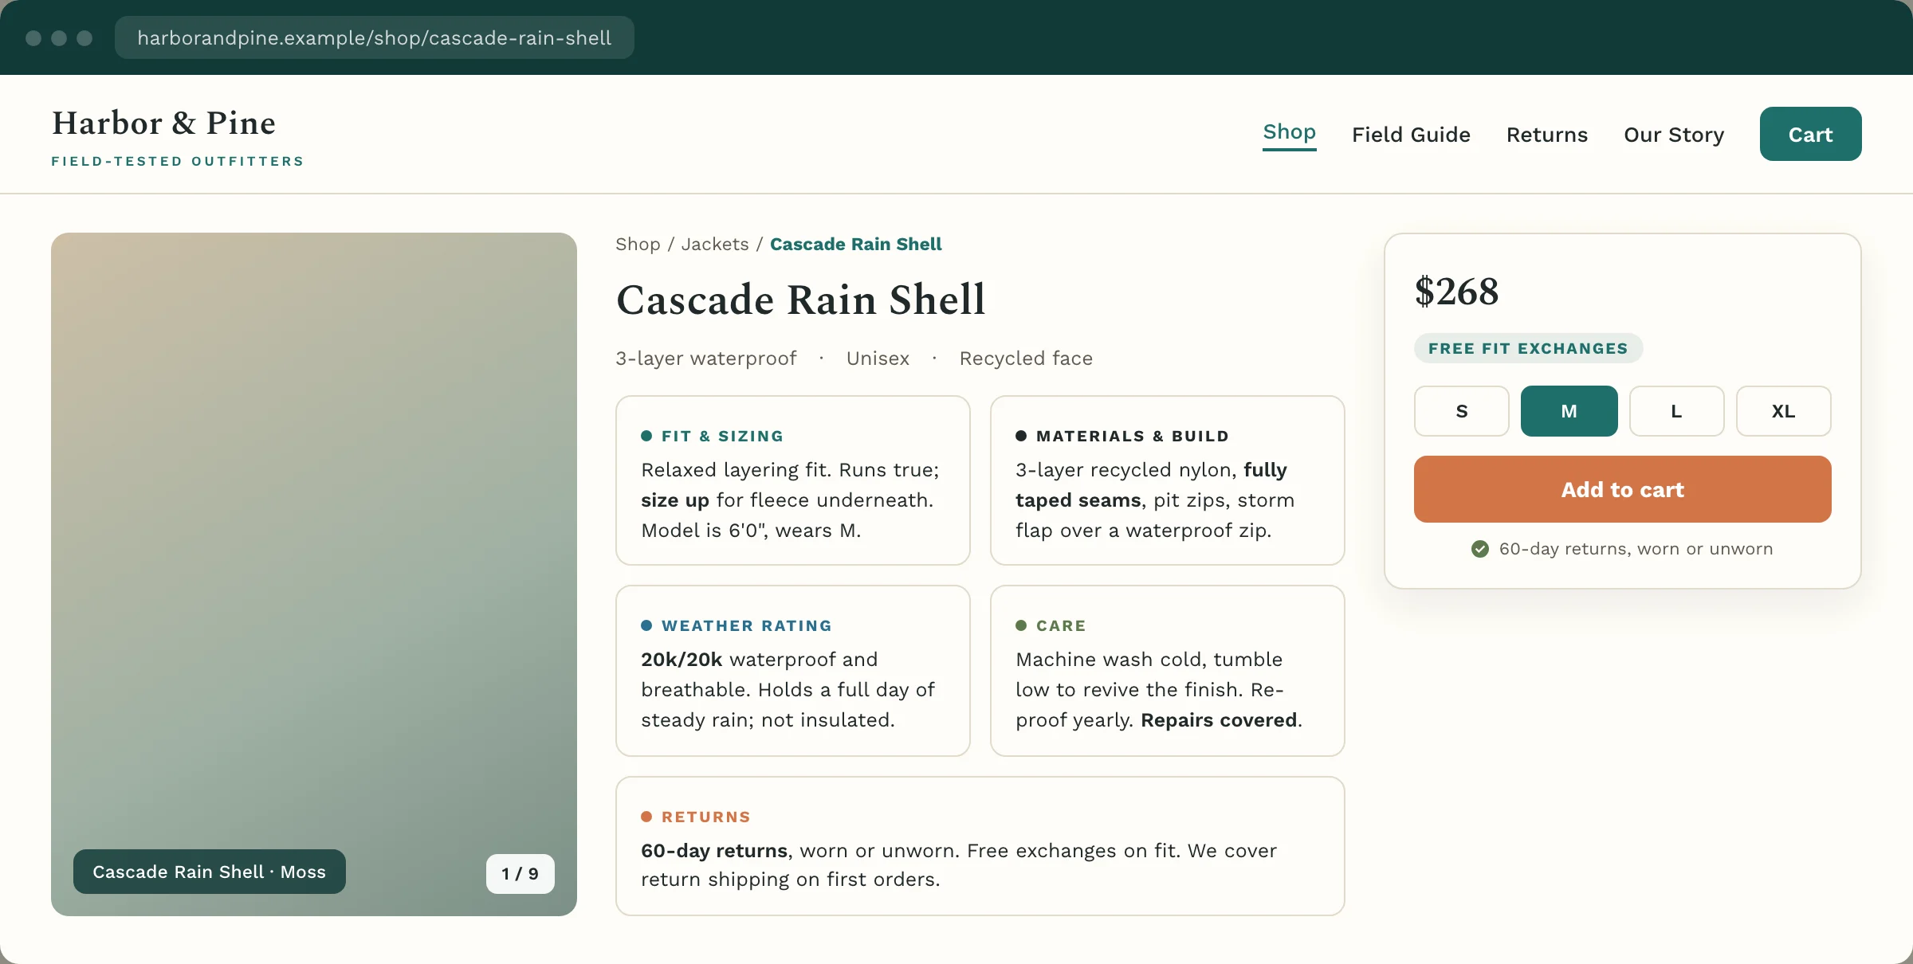Open the Returns page in navigation
1913x964 pixels.
click(x=1546, y=135)
